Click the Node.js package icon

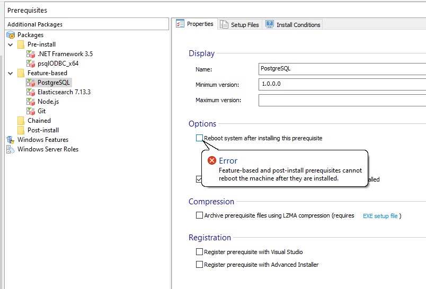pos(31,102)
